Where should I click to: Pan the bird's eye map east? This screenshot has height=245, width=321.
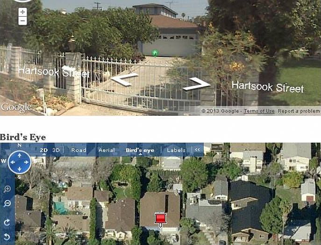click(x=26, y=162)
